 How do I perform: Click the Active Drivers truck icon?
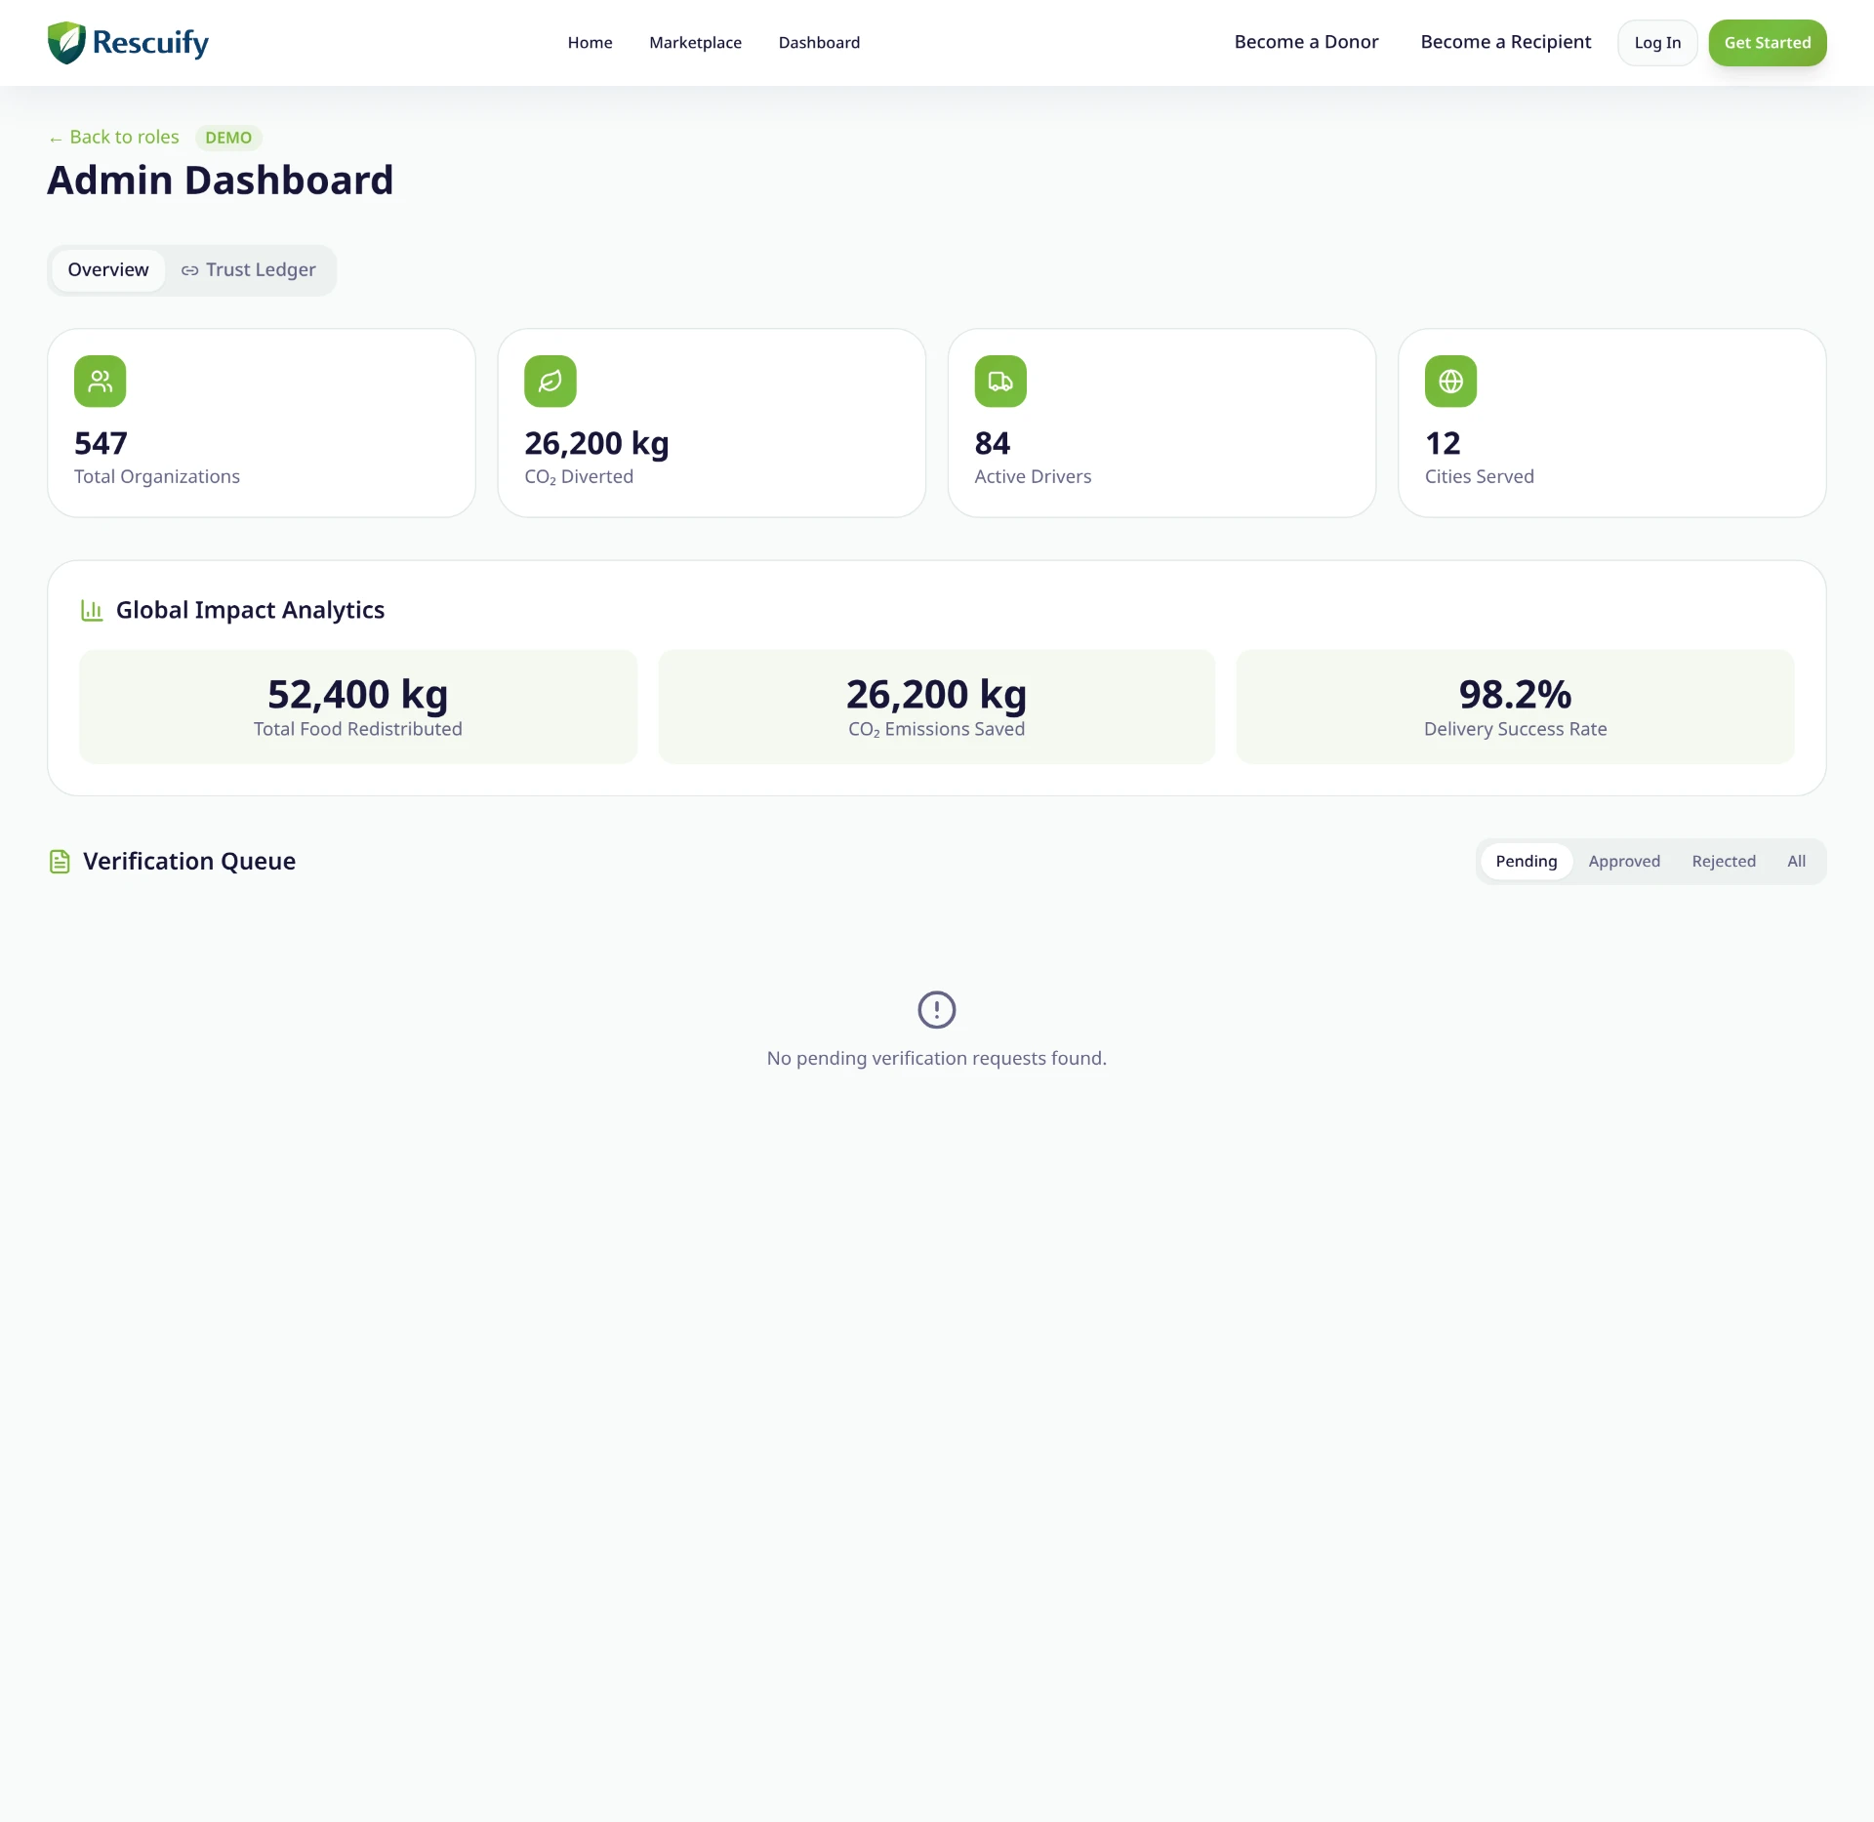[x=1000, y=382]
